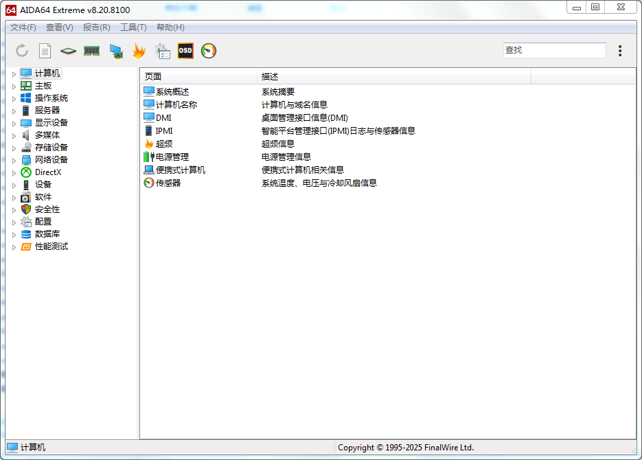
Task: Expand the 操作系统 tree node arrow
Action: [14, 99]
